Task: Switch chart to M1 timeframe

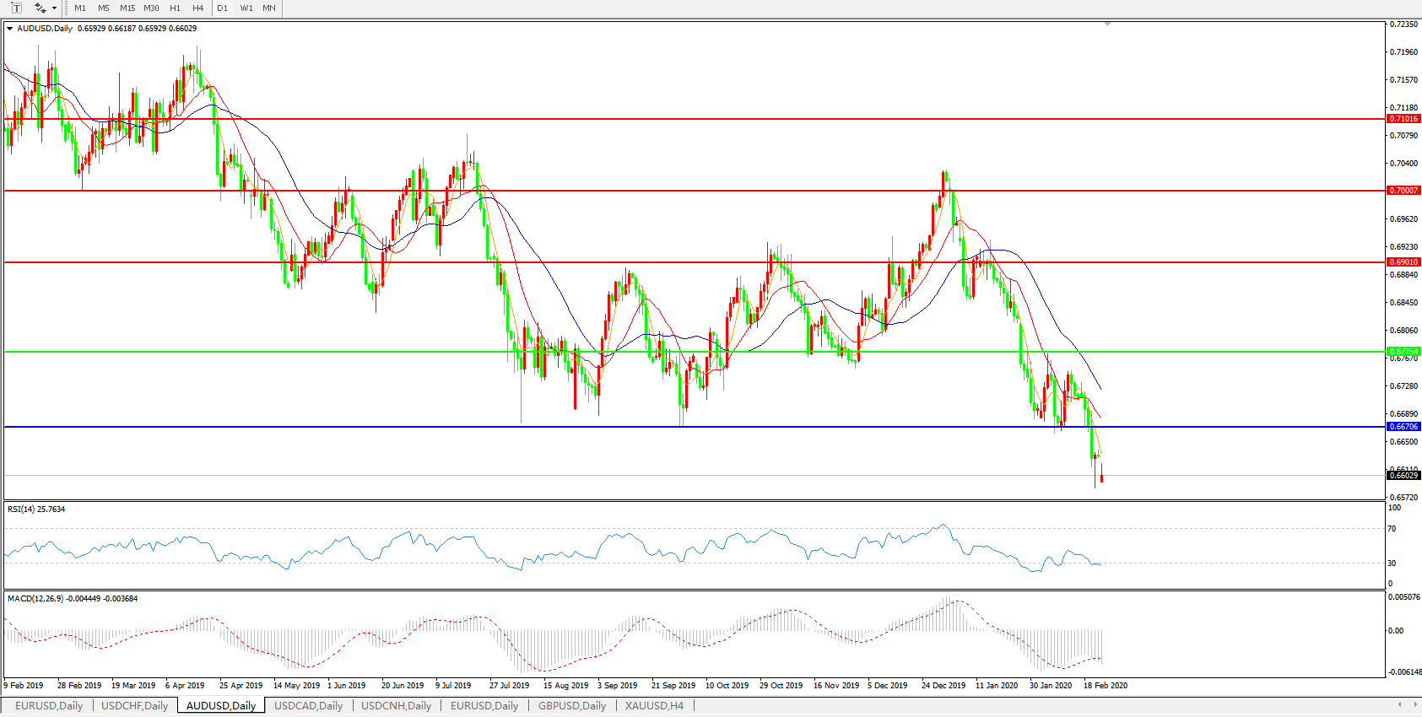Action: pyautogui.click(x=80, y=8)
